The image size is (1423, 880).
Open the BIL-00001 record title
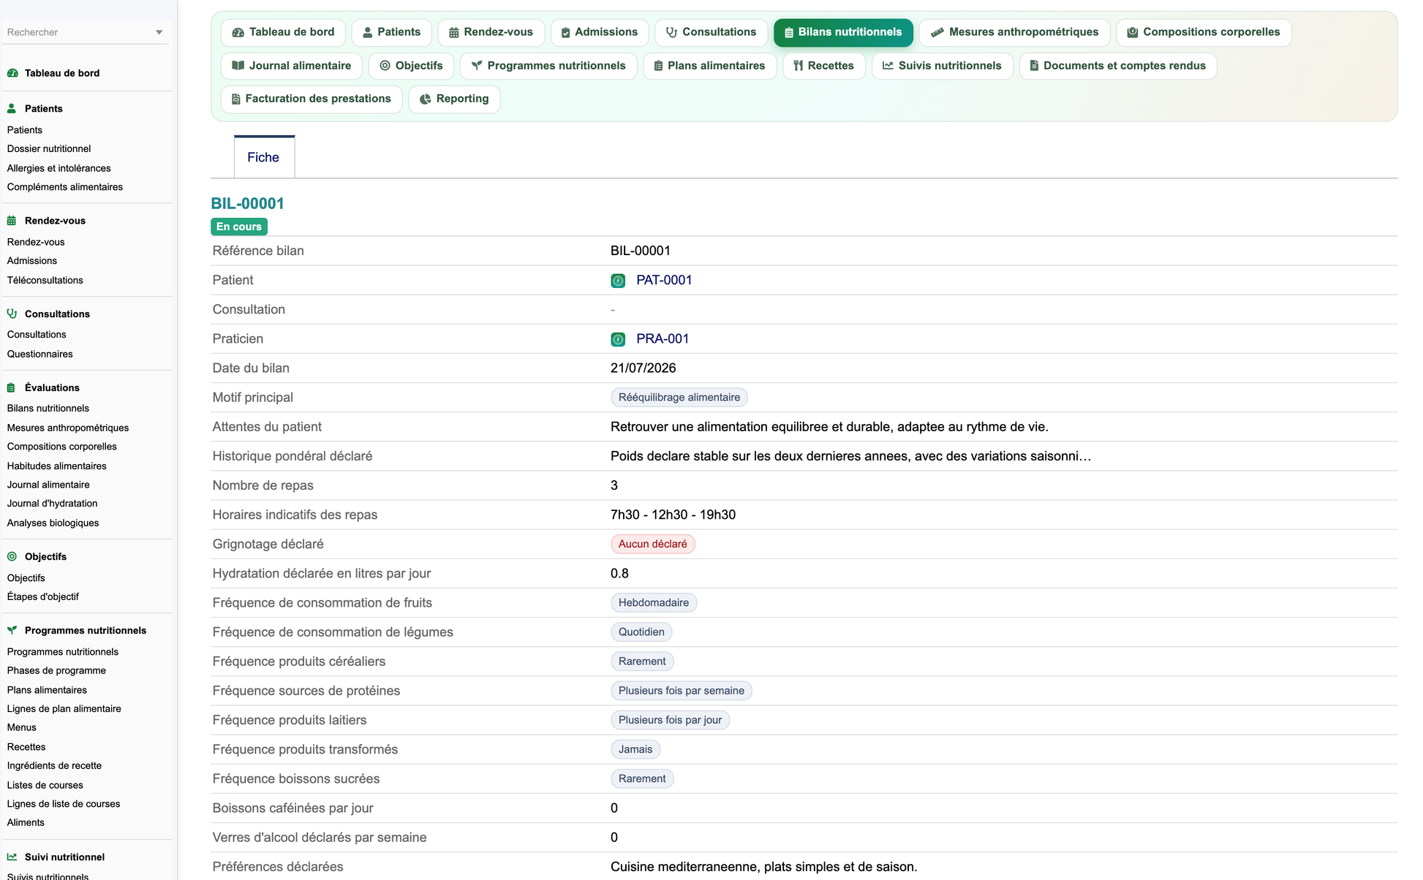247,203
